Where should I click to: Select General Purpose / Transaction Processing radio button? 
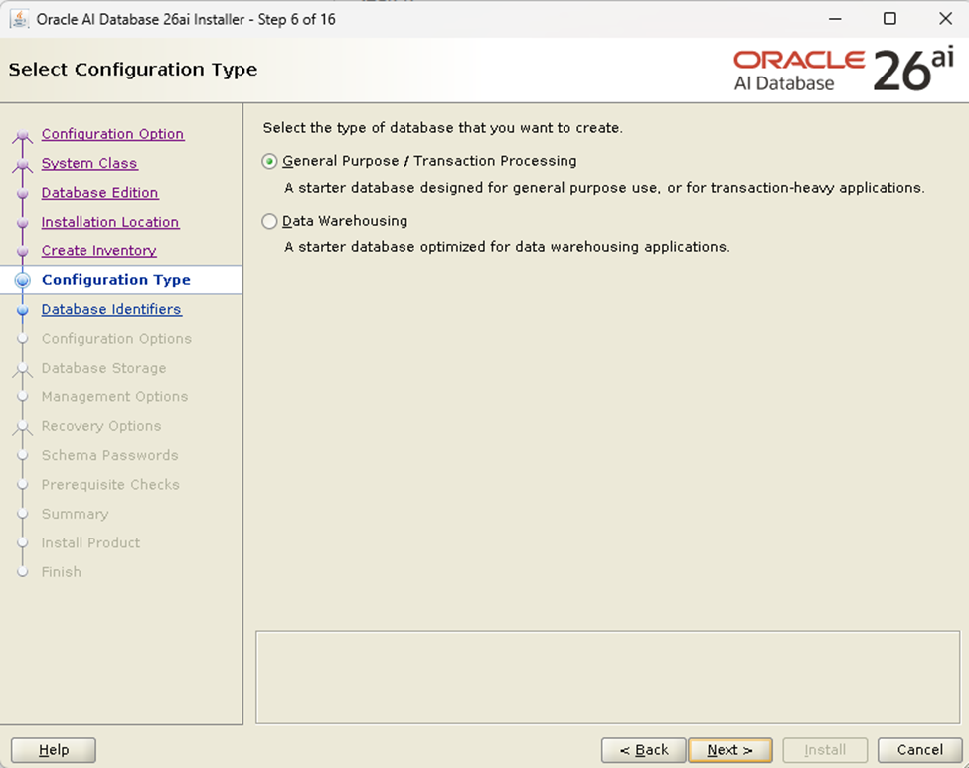coord(269,161)
